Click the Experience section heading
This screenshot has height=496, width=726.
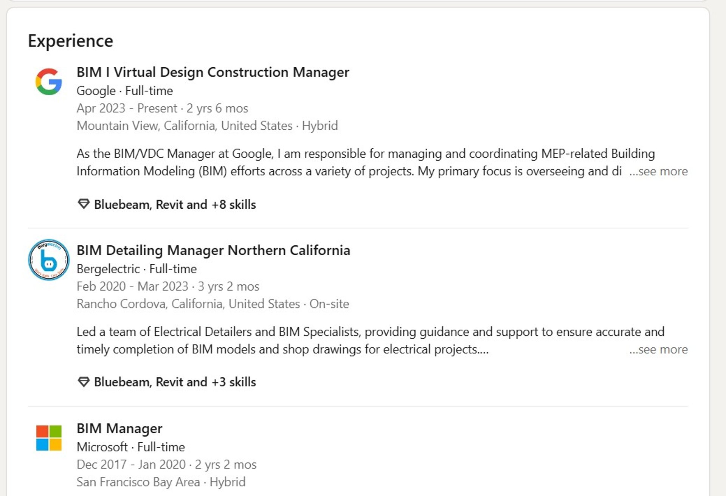pos(70,41)
